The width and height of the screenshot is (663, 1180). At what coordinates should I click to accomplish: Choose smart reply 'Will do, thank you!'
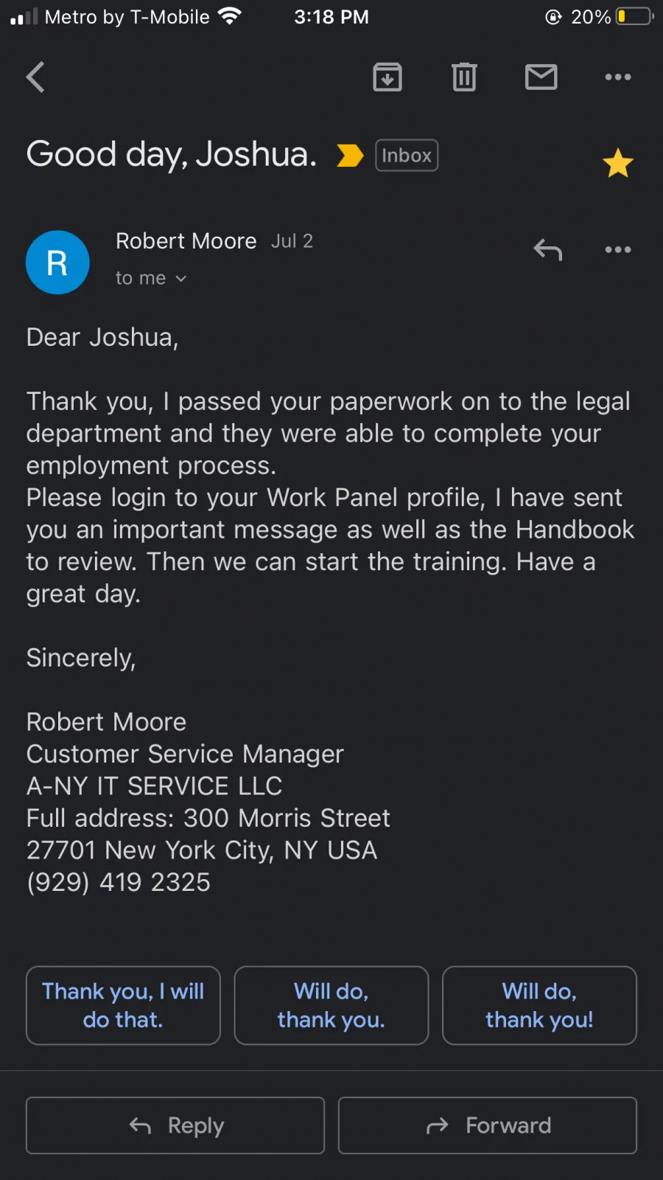pyautogui.click(x=539, y=1005)
